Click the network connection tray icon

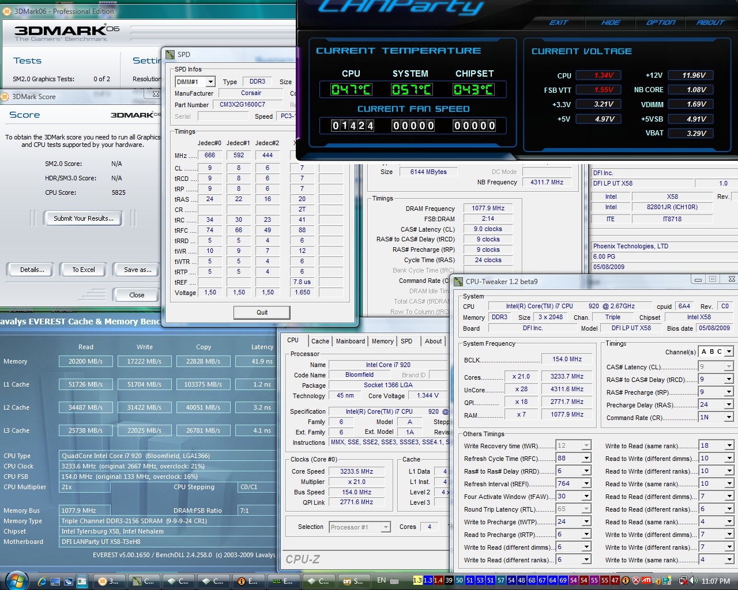pyautogui.click(x=683, y=580)
